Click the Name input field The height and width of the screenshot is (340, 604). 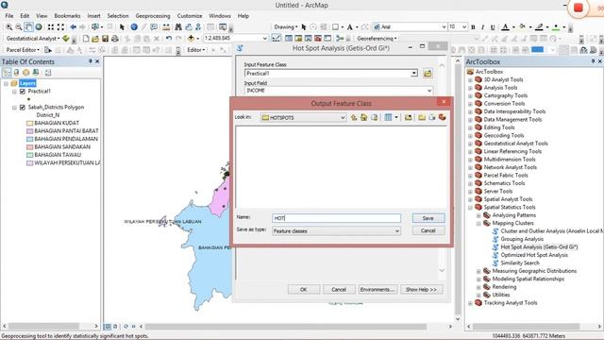pyautogui.click(x=336, y=218)
